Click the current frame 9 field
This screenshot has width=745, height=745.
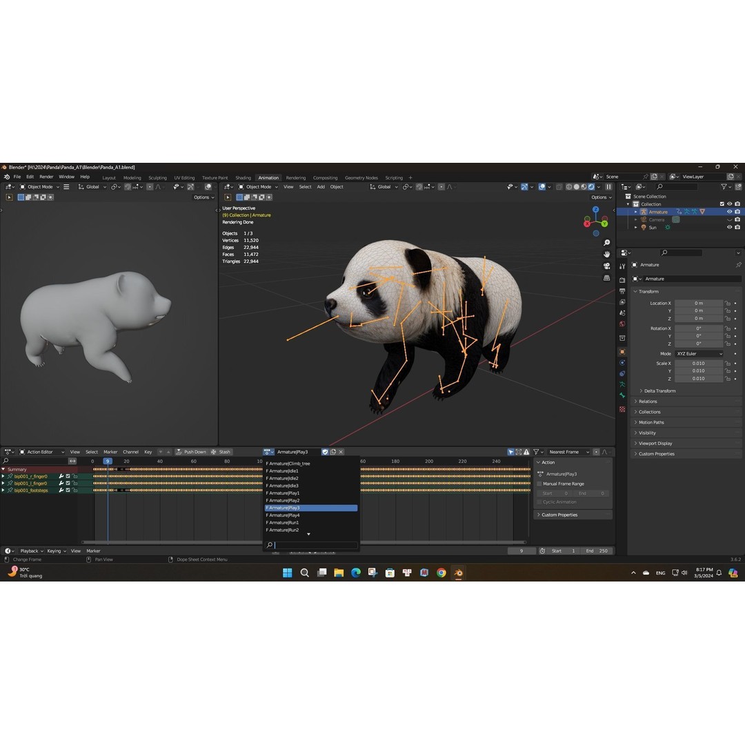(521, 550)
